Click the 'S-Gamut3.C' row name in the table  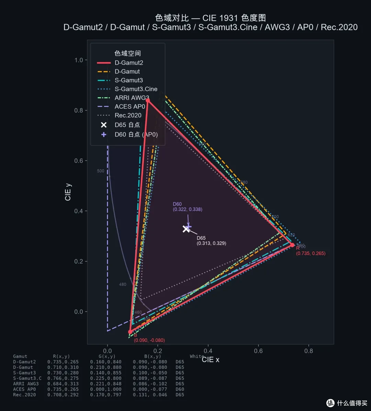[x=27, y=378]
